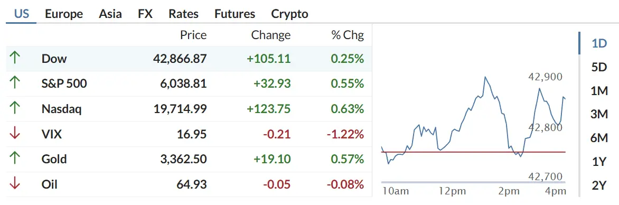Choose the 1M chart timeframe
The width and height of the screenshot is (619, 205).
pyautogui.click(x=599, y=91)
